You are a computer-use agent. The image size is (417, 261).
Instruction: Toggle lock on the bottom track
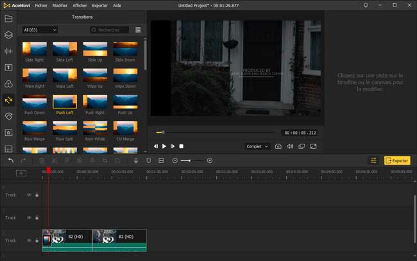pos(37,240)
